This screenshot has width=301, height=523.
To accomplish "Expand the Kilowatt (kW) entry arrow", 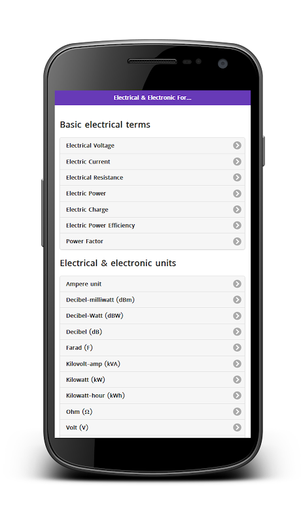I will tap(237, 380).
